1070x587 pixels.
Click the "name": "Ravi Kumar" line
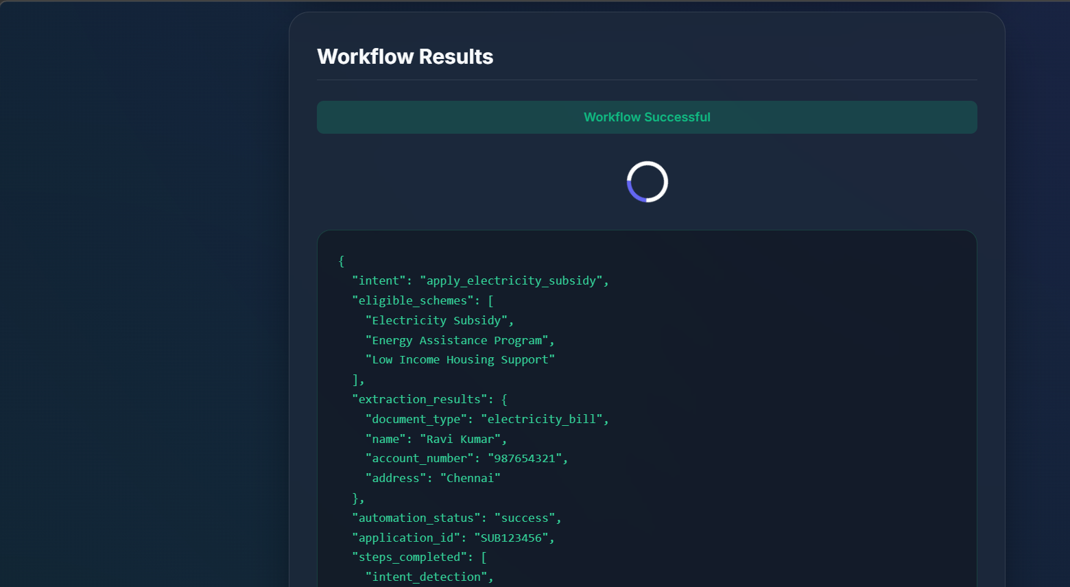[x=436, y=439]
